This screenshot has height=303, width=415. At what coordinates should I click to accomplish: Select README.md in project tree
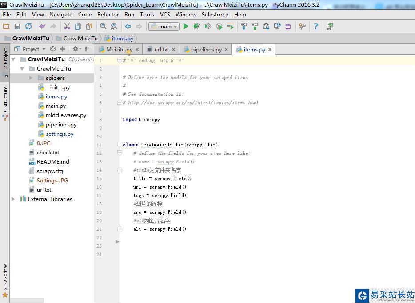coord(53,161)
